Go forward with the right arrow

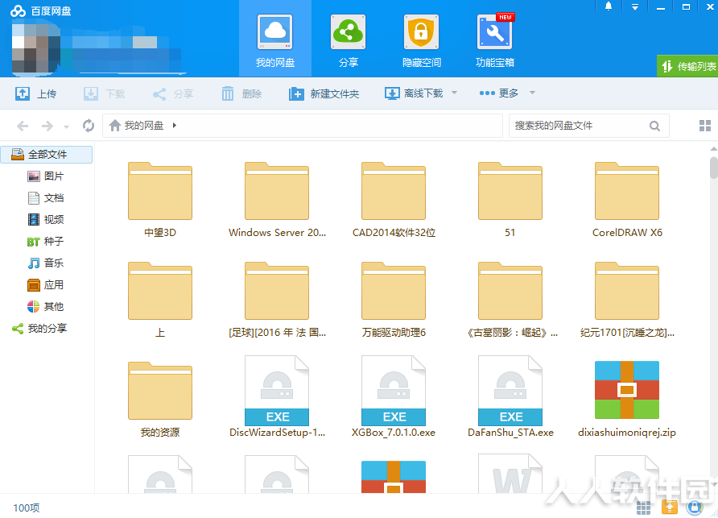pyautogui.click(x=47, y=126)
